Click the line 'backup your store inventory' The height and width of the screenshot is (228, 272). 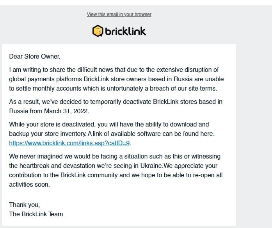[112, 134]
